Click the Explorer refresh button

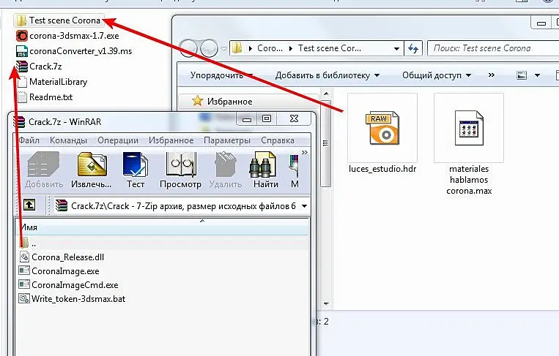tap(413, 48)
